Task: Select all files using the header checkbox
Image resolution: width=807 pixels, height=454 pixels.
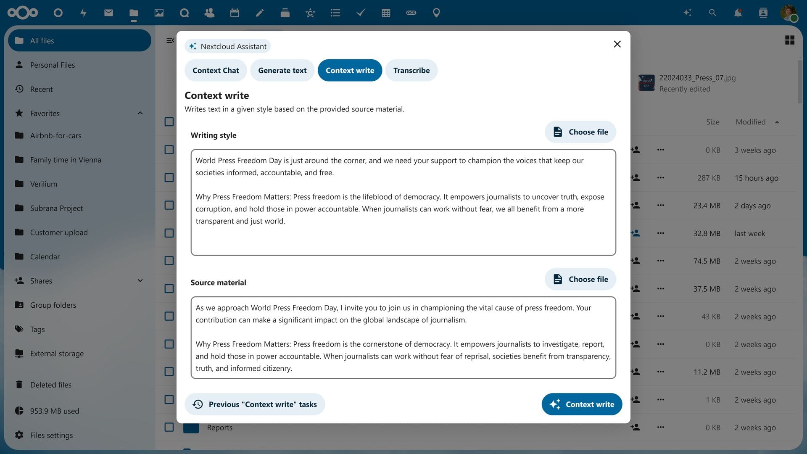Action: tap(169, 121)
